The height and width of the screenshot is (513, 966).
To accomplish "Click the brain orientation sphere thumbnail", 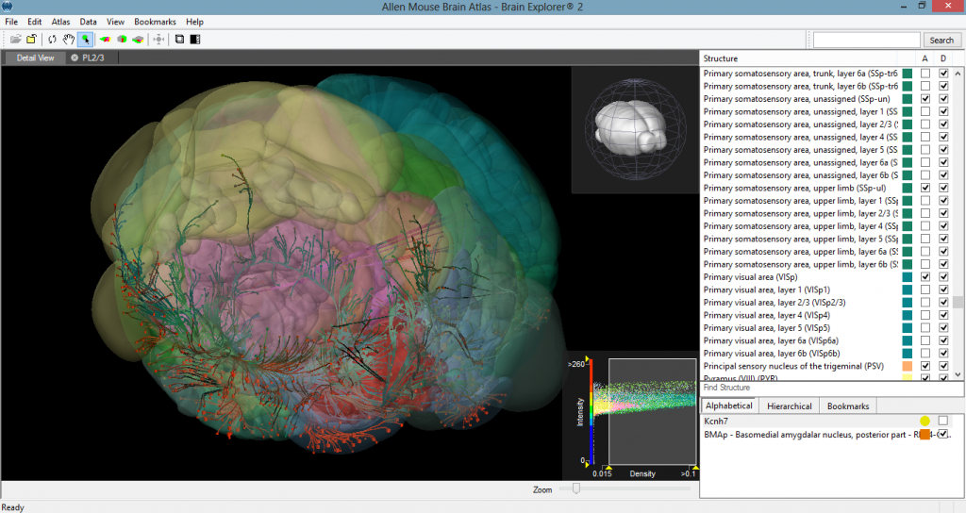I will pyautogui.click(x=635, y=129).
